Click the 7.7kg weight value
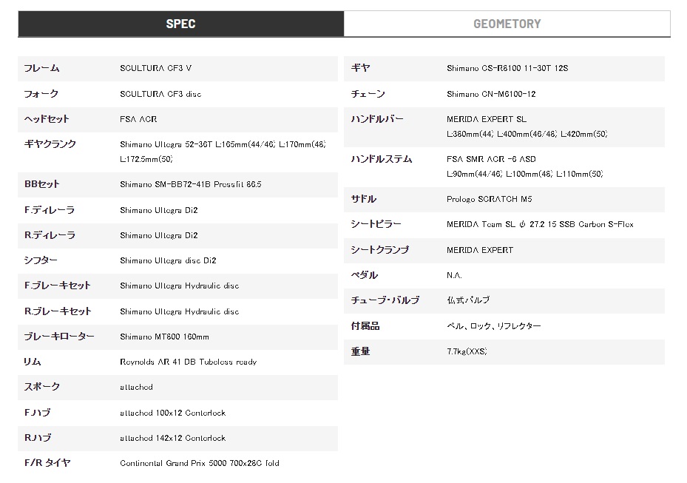The height and width of the screenshot is (483, 687). [x=467, y=351]
